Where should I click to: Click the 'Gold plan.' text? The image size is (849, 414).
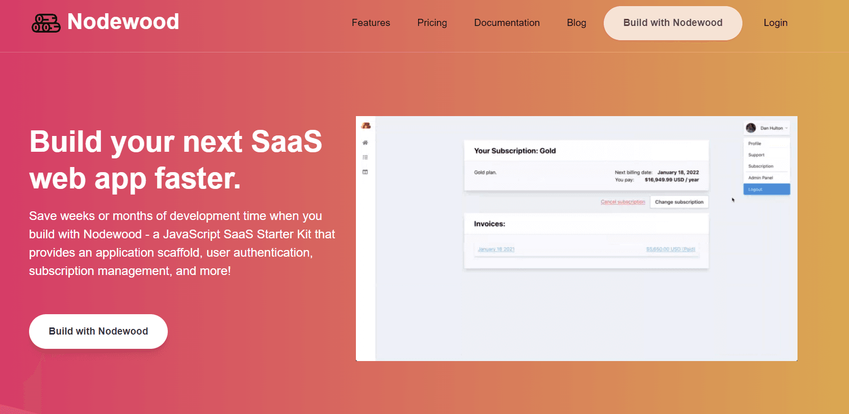point(485,173)
